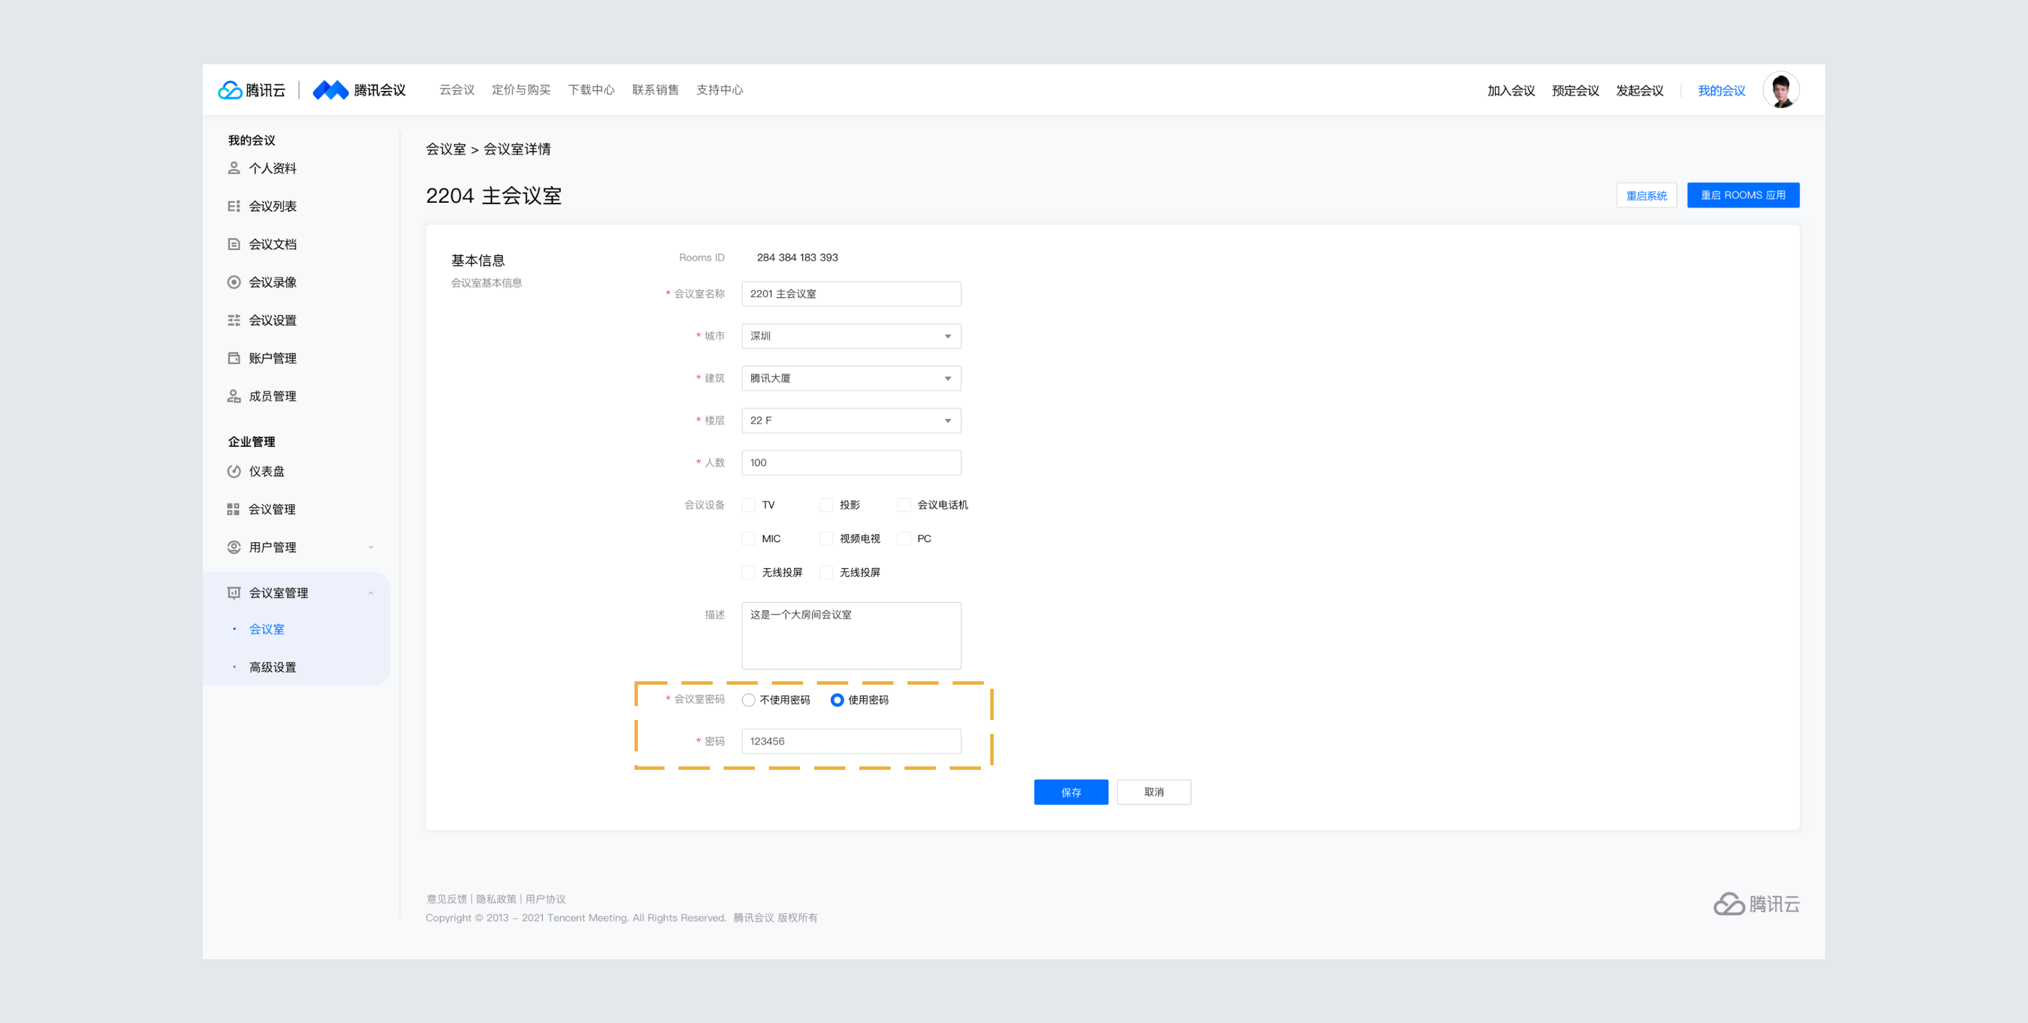This screenshot has height=1023, width=2028.
Task: Click the 加入会议 link
Action: (x=1511, y=90)
